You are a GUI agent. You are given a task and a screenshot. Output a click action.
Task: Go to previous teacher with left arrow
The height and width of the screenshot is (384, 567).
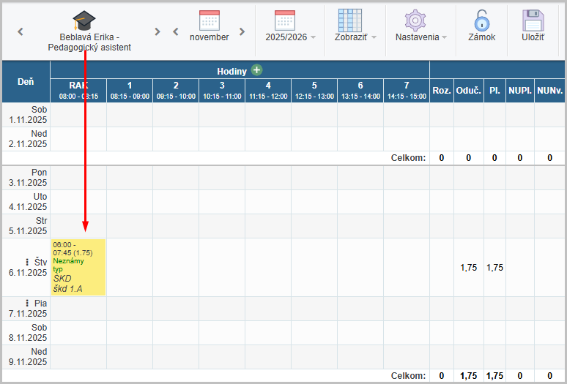tap(21, 31)
